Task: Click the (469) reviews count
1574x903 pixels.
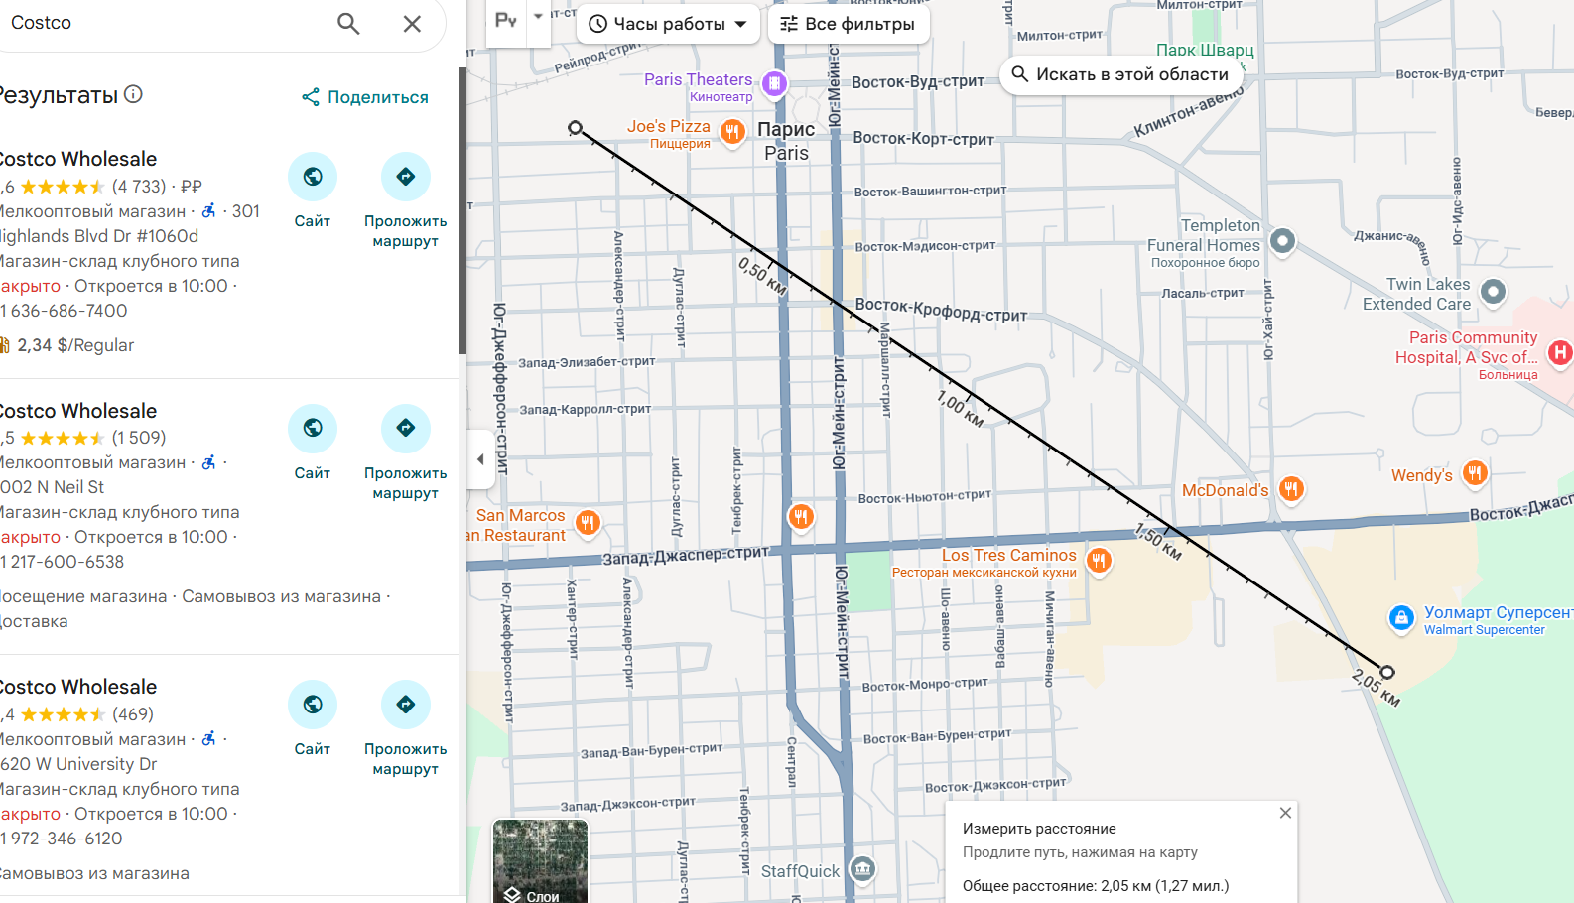Action: pyautogui.click(x=133, y=714)
